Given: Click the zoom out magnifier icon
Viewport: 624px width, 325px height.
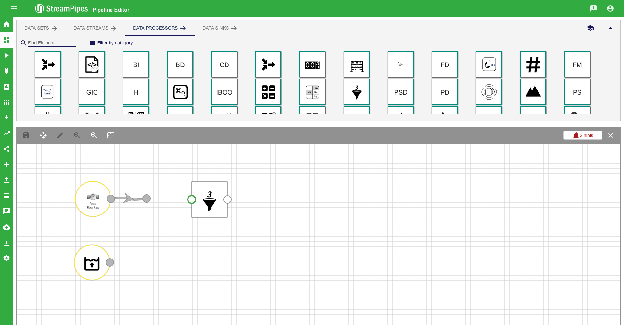Looking at the screenshot, I should click(94, 135).
